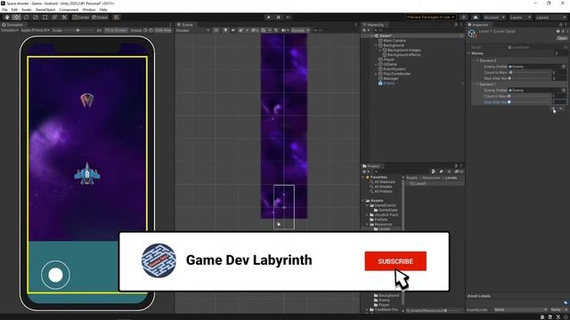Screen dimensions: 570x320
Task: Open the Edit menu
Action: pyautogui.click(x=14, y=10)
